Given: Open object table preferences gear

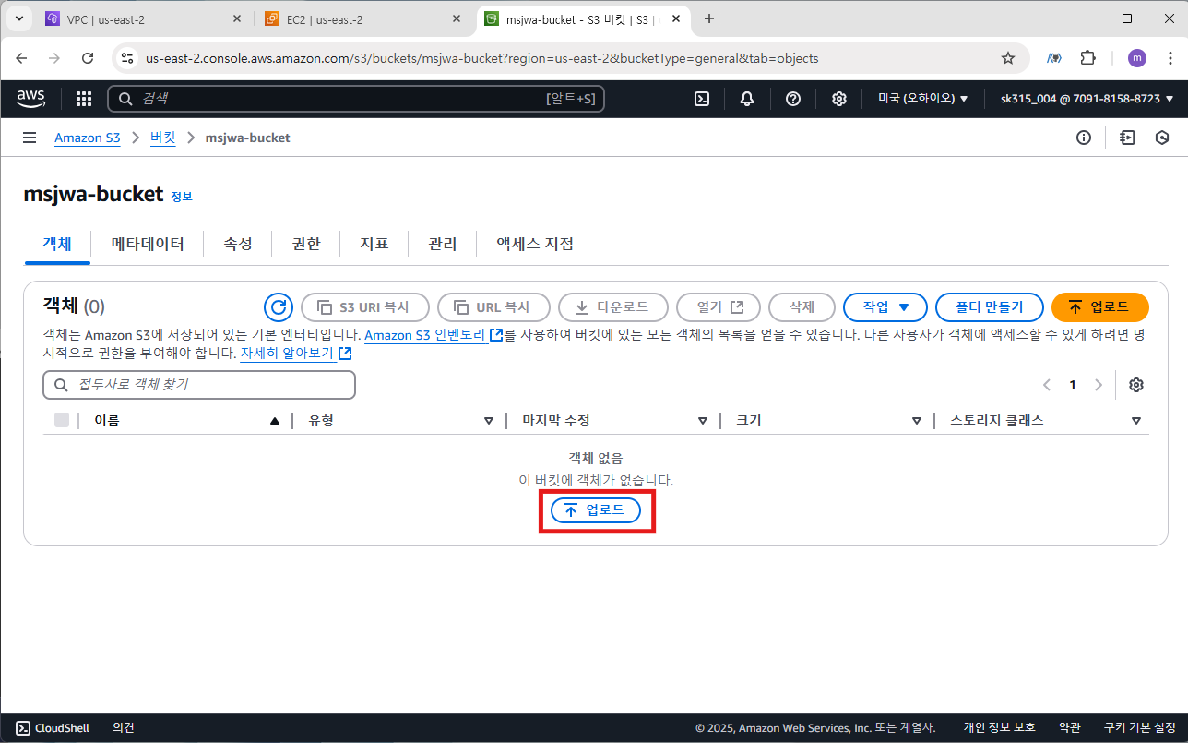Looking at the screenshot, I should (1136, 385).
